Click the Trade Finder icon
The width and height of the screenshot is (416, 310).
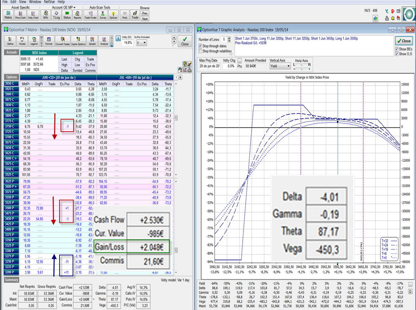click(90, 14)
